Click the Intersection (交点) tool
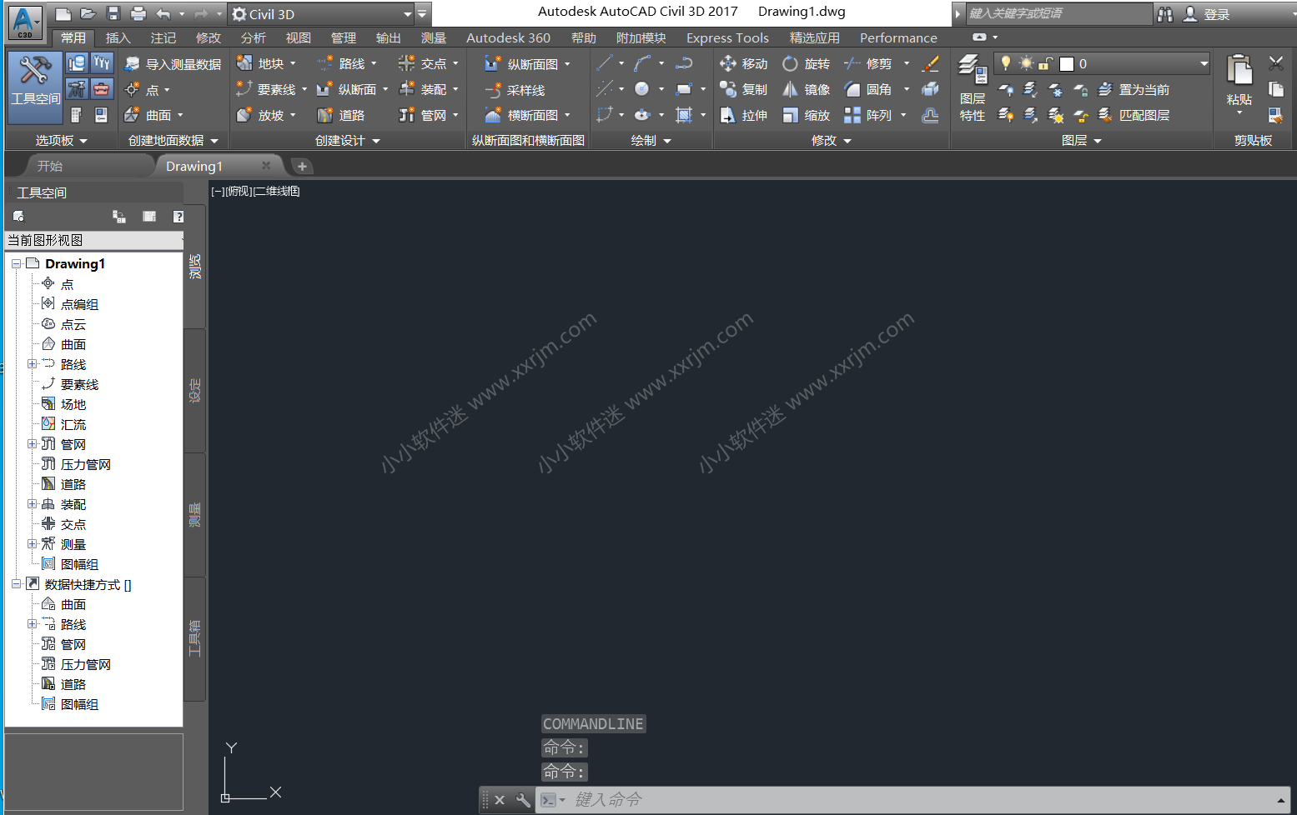This screenshot has width=1297, height=815. 423,63
